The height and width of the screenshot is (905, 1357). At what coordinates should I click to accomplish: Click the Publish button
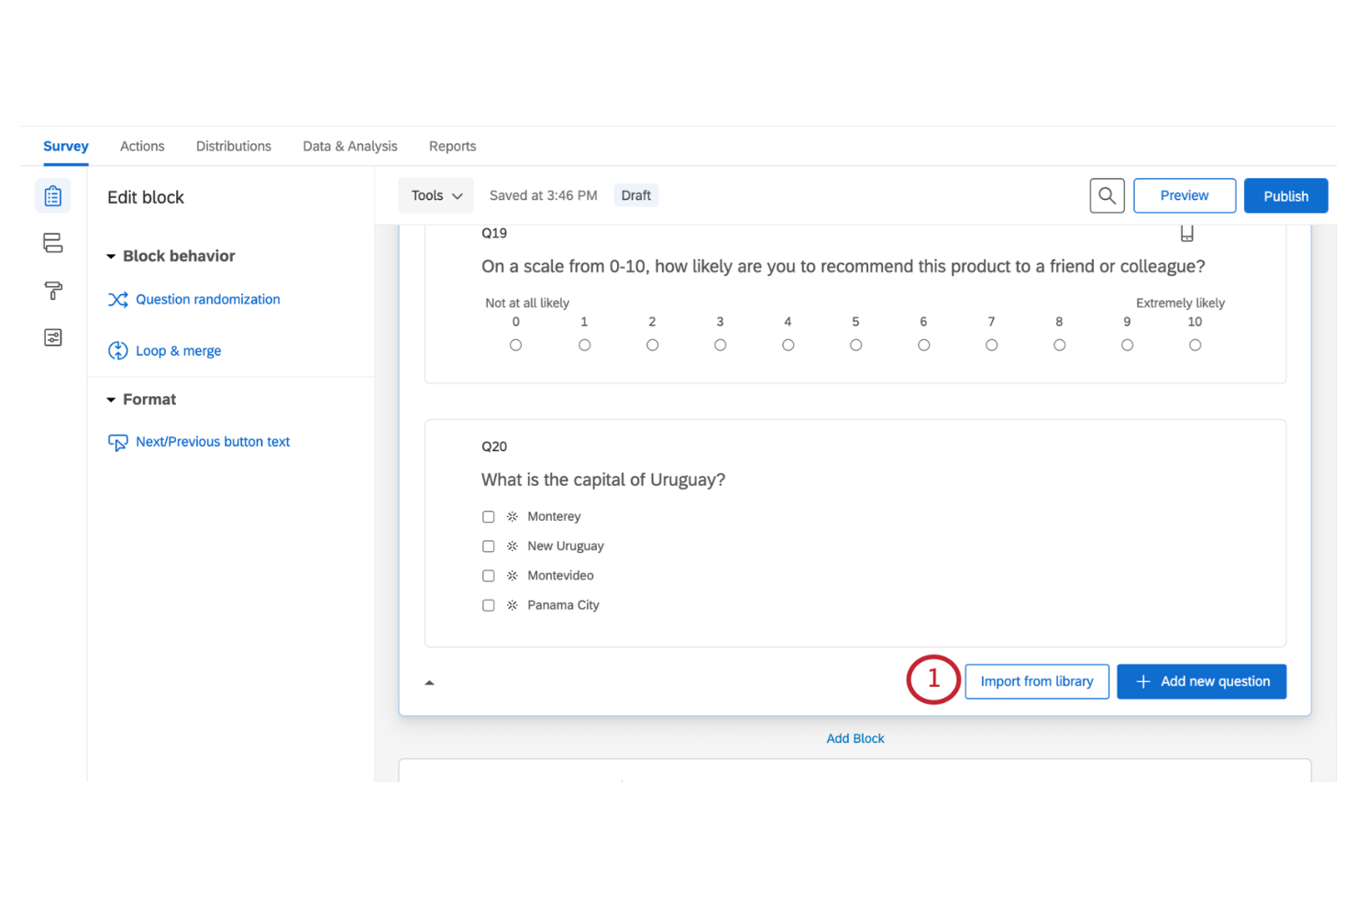click(1285, 195)
